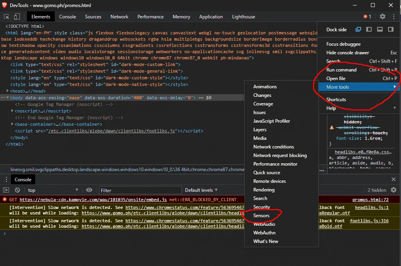
Task: Expand the More tools submenu
Action: 359,87
